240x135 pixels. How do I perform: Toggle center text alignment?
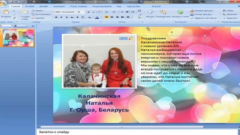tap(112, 17)
